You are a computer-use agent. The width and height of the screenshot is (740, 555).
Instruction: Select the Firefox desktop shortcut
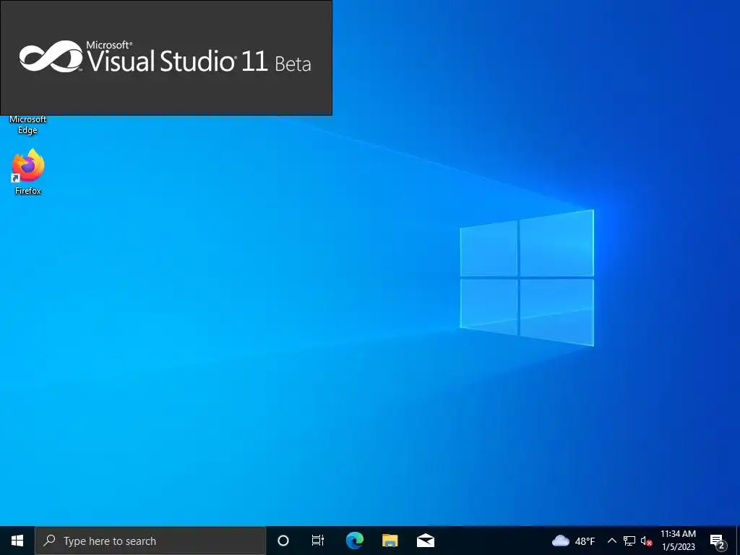point(28,172)
